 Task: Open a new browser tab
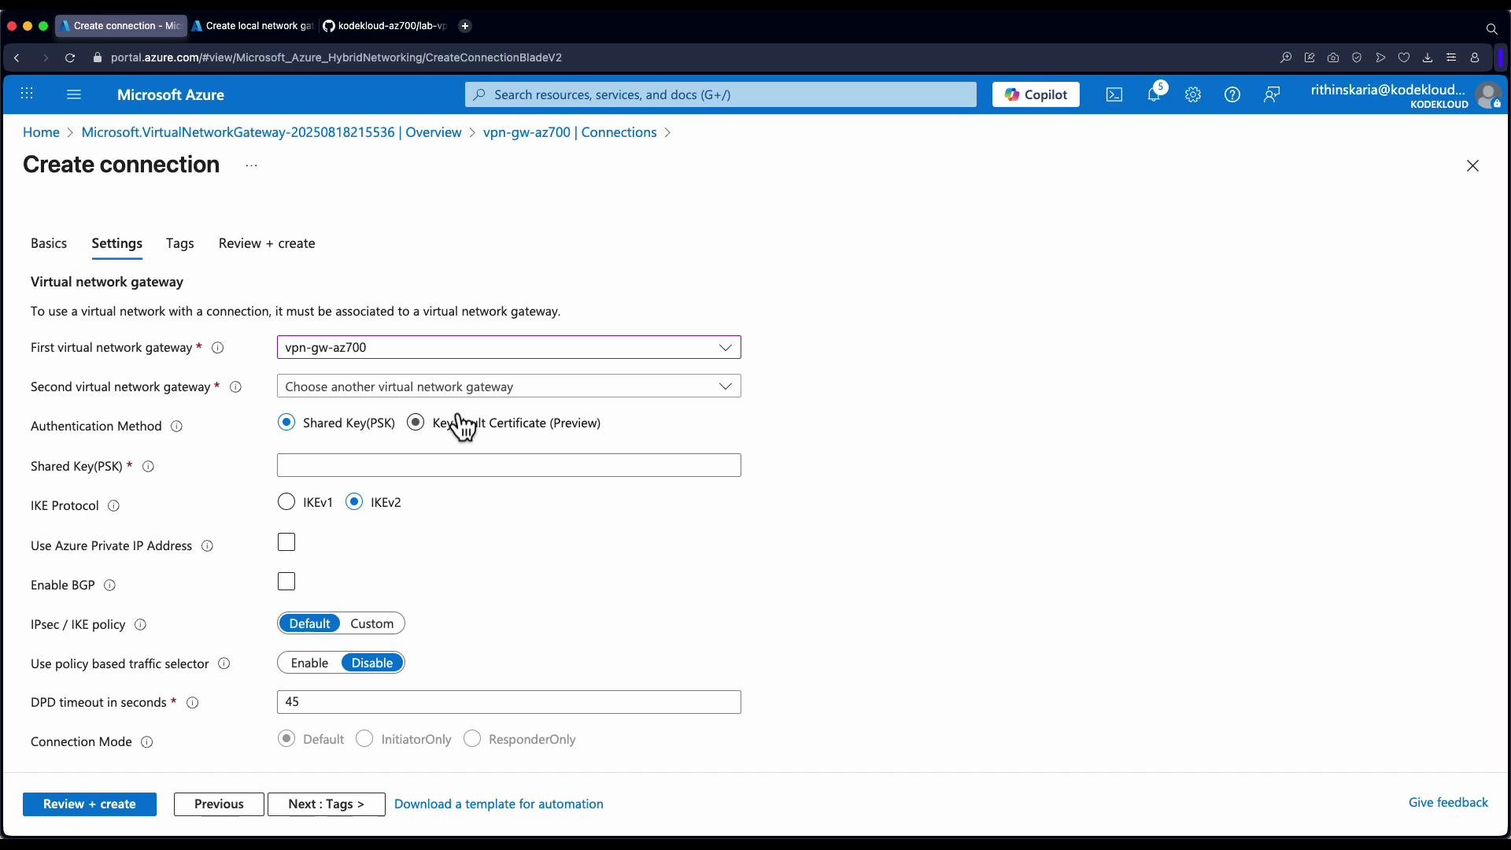[x=465, y=26]
